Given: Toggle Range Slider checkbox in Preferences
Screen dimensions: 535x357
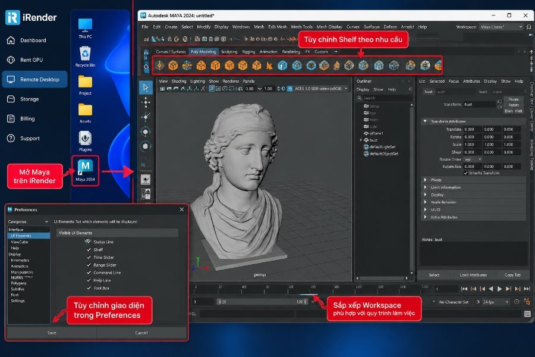Looking at the screenshot, I should pyautogui.click(x=89, y=265).
